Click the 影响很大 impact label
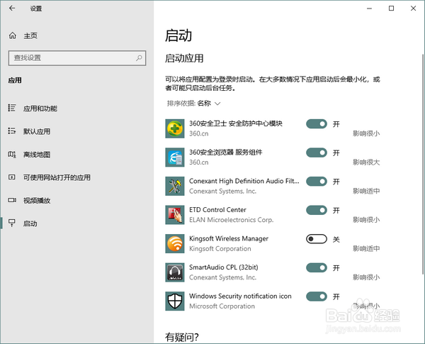 point(366,162)
